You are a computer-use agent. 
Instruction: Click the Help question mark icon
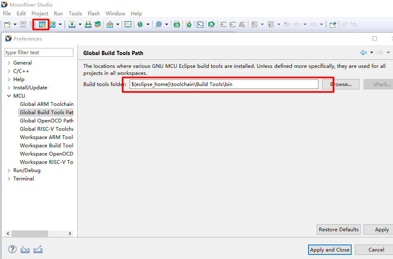pyautogui.click(x=12, y=249)
